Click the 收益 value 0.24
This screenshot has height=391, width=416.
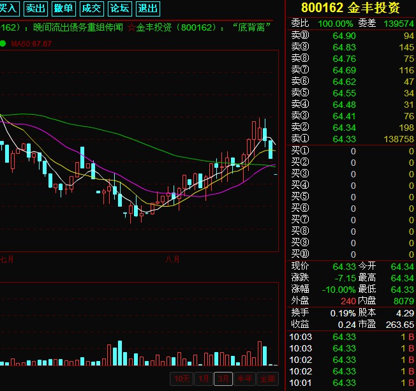pos(346,325)
